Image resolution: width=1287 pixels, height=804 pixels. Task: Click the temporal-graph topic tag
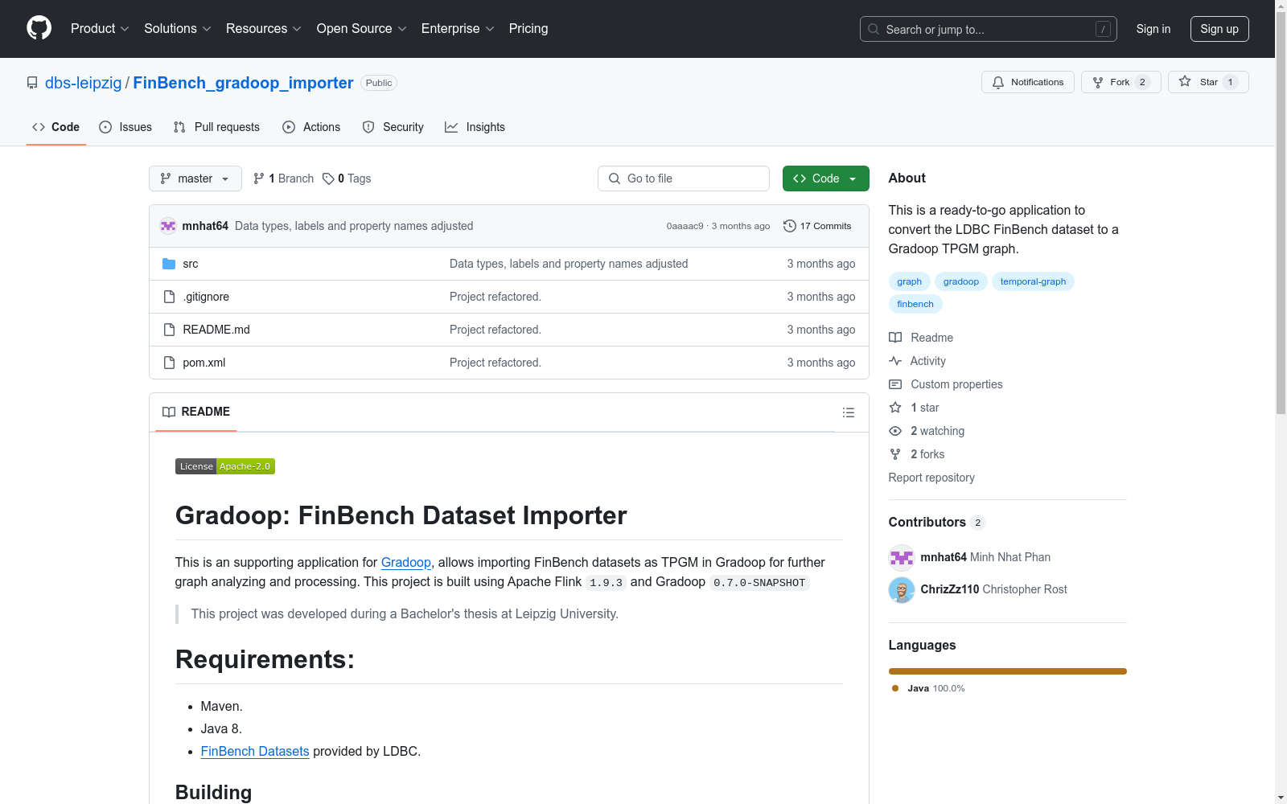pyautogui.click(x=1033, y=281)
